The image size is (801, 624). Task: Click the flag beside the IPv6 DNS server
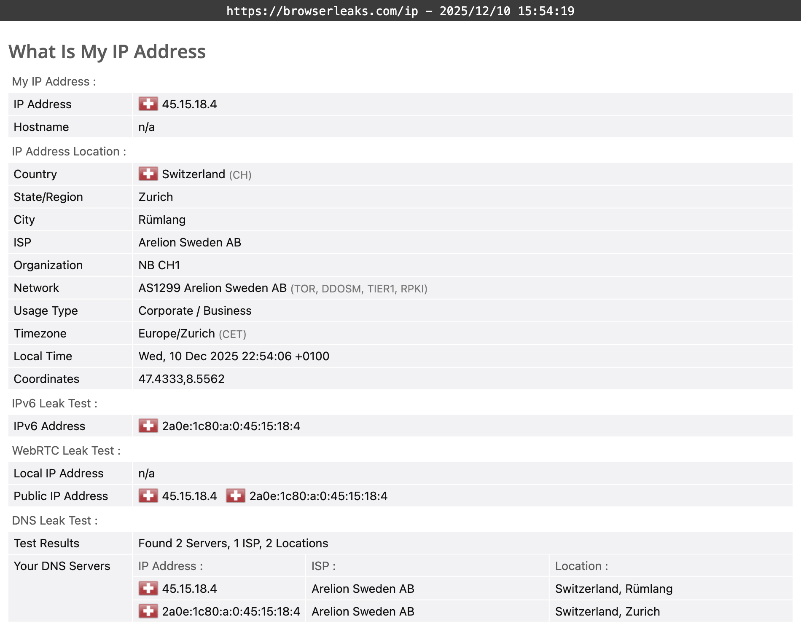point(148,611)
